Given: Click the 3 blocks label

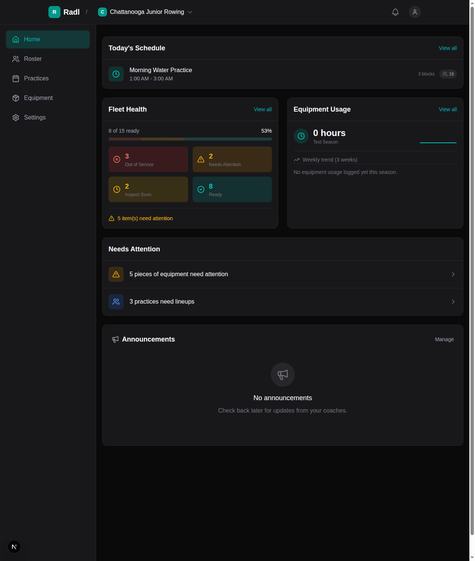Looking at the screenshot, I should [x=426, y=74].
